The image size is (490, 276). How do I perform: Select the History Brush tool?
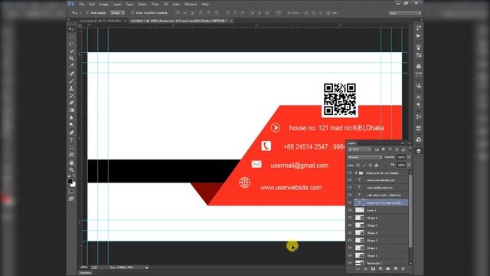(x=71, y=95)
